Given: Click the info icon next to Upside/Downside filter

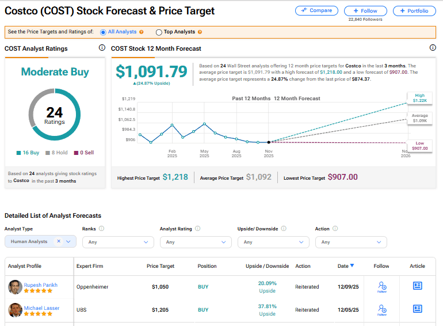Looking at the screenshot, I should 284,229.
